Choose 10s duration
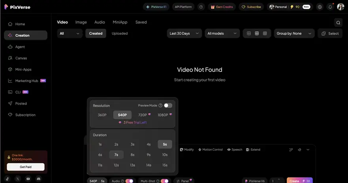 (x=165, y=155)
